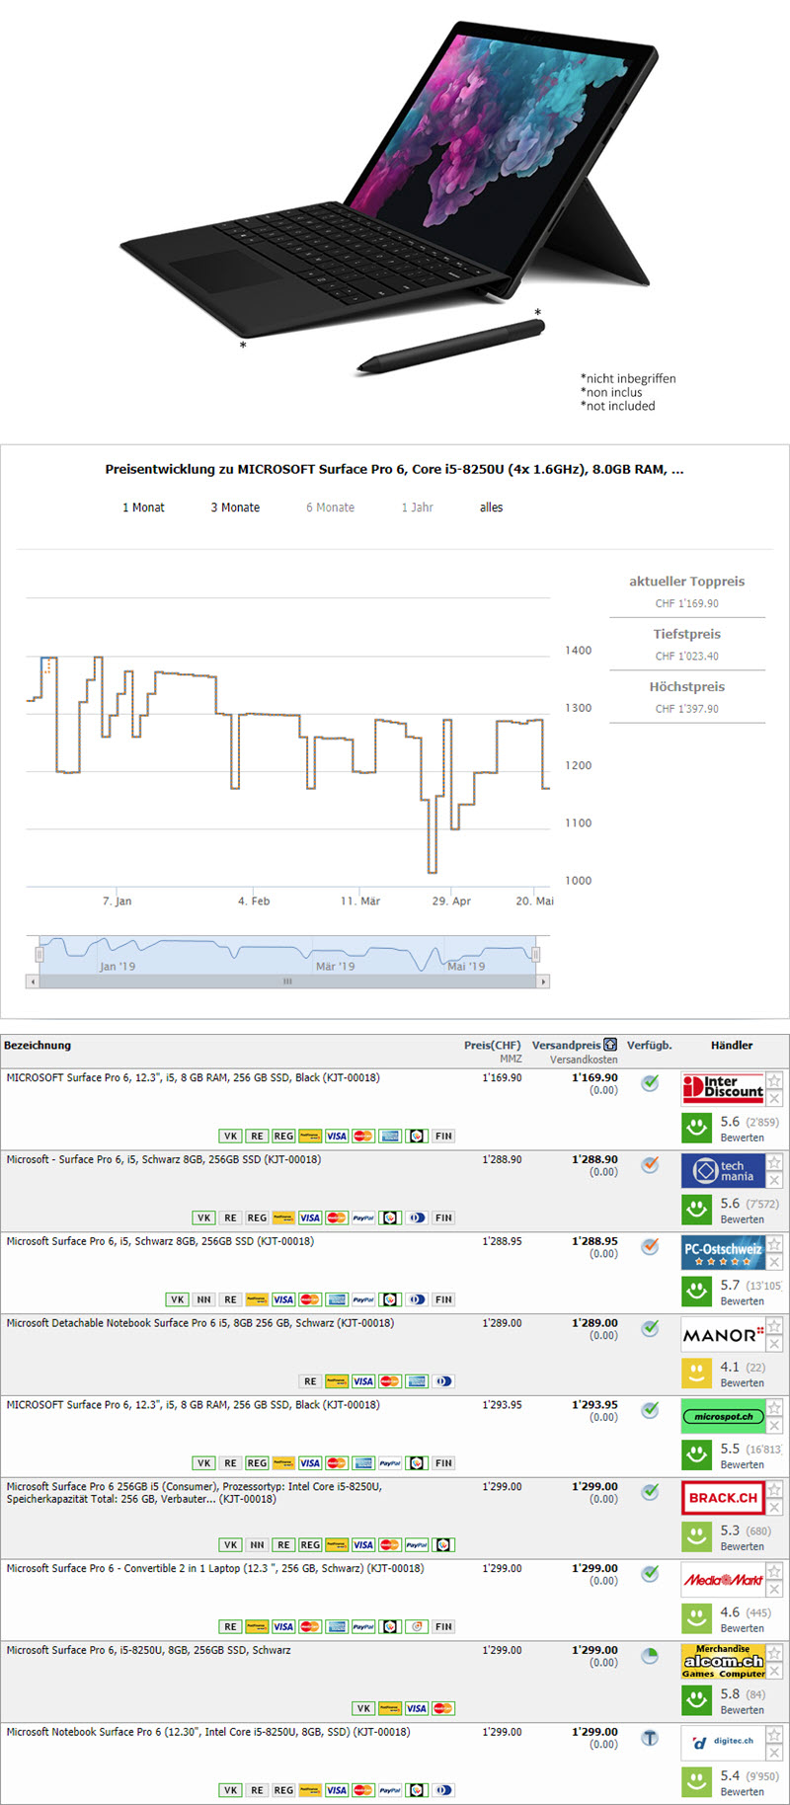Open the tech mania Surface Pro 6 offer
The height and width of the screenshot is (1805, 790).
(163, 1159)
